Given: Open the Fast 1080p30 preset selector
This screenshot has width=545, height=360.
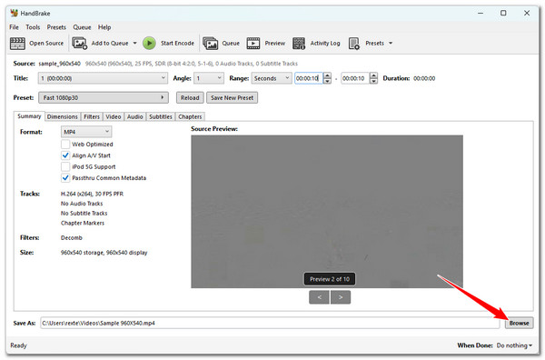Looking at the screenshot, I should click(x=104, y=98).
